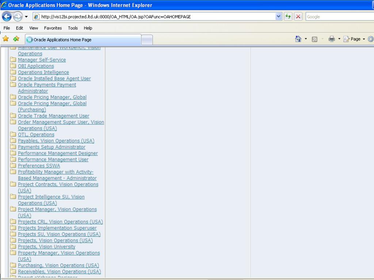Screen dimensions: 374x280
Task: Expand the Print dropdown arrow
Action: point(339,39)
